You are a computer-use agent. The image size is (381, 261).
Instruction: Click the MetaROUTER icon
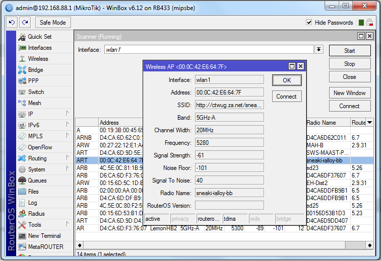tap(22, 247)
